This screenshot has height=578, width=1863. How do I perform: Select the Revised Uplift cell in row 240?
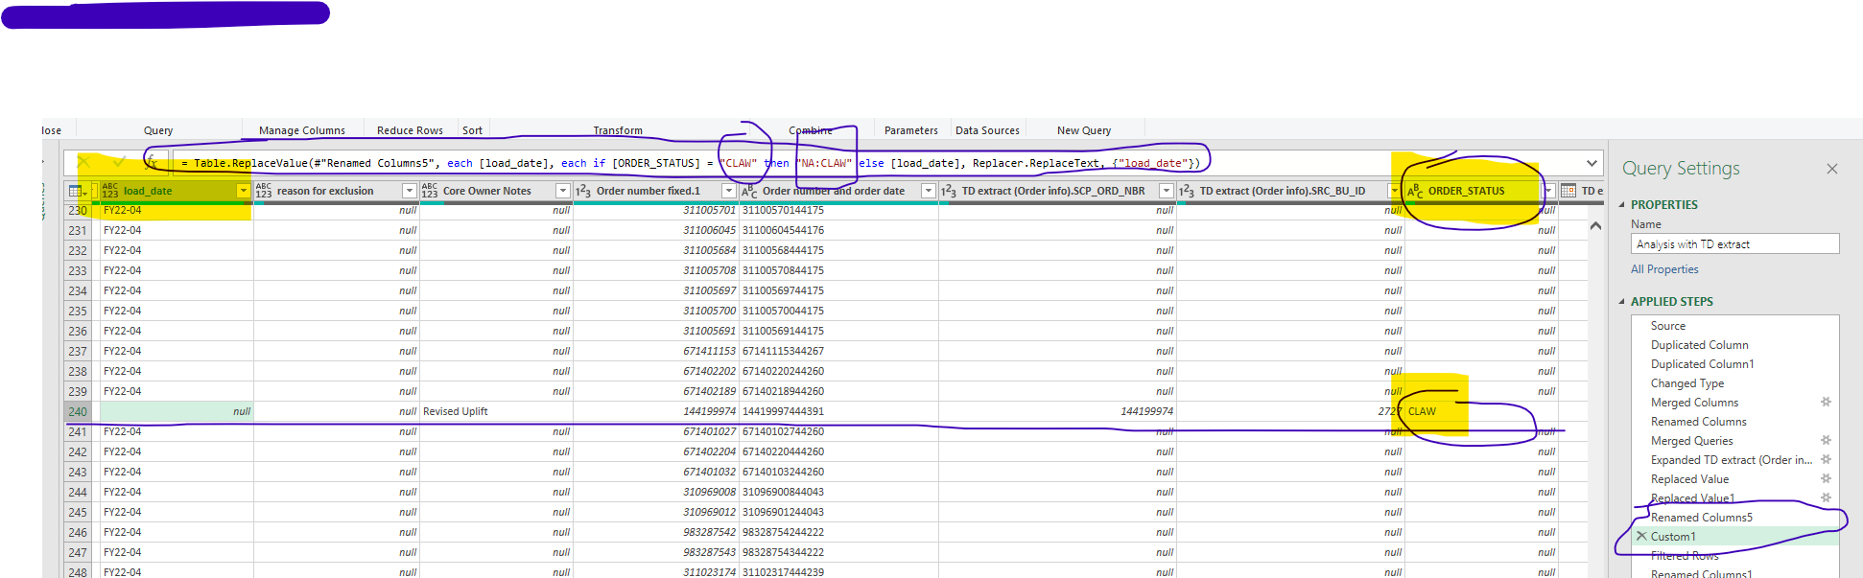pos(496,411)
